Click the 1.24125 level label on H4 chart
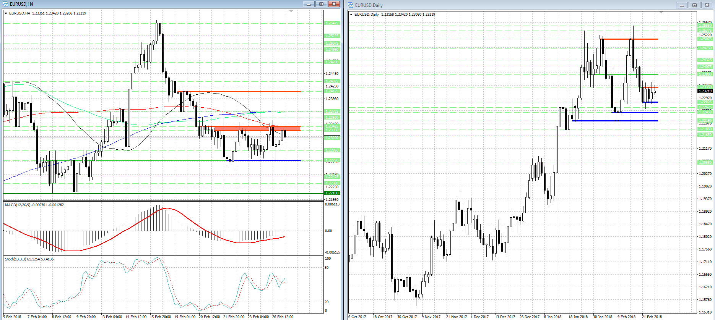This screenshot has height=320, width=715. [332, 91]
